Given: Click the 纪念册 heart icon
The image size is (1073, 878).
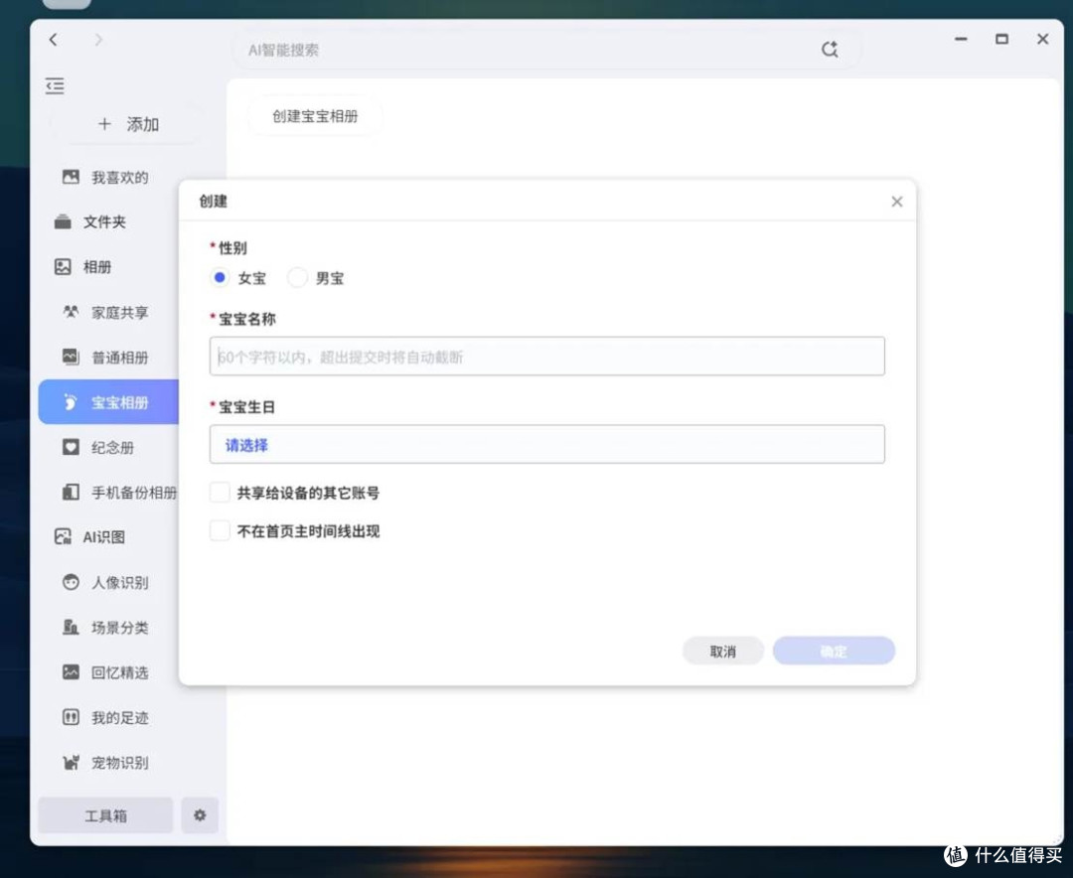Looking at the screenshot, I should (71, 447).
